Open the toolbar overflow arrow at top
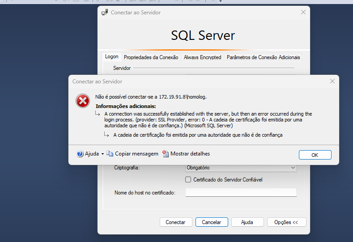Viewport: 353px width, 242px height. point(221,1)
